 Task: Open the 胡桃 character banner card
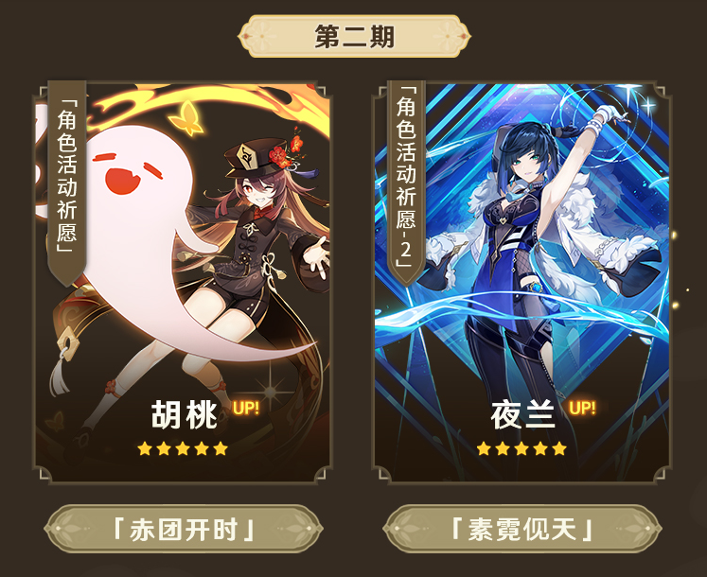[x=182, y=283]
